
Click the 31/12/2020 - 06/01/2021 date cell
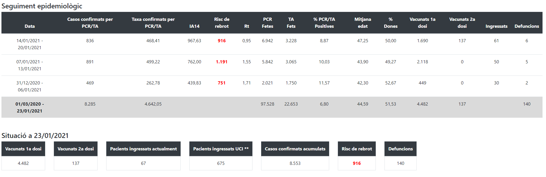30,86
